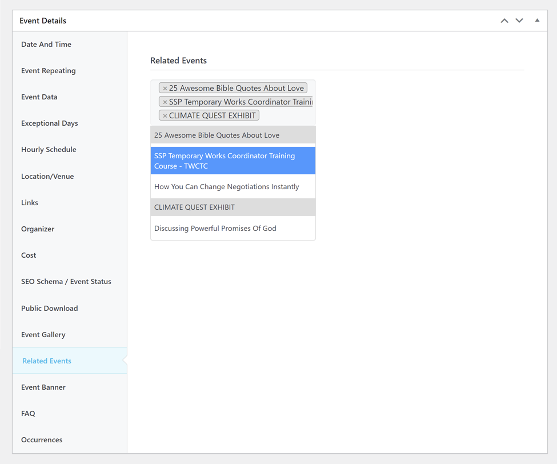Select How You Can Change Negotiations Instantly
Image resolution: width=557 pixels, height=464 pixels.
227,187
